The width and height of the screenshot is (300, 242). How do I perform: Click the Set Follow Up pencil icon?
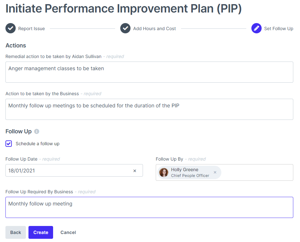click(x=257, y=29)
